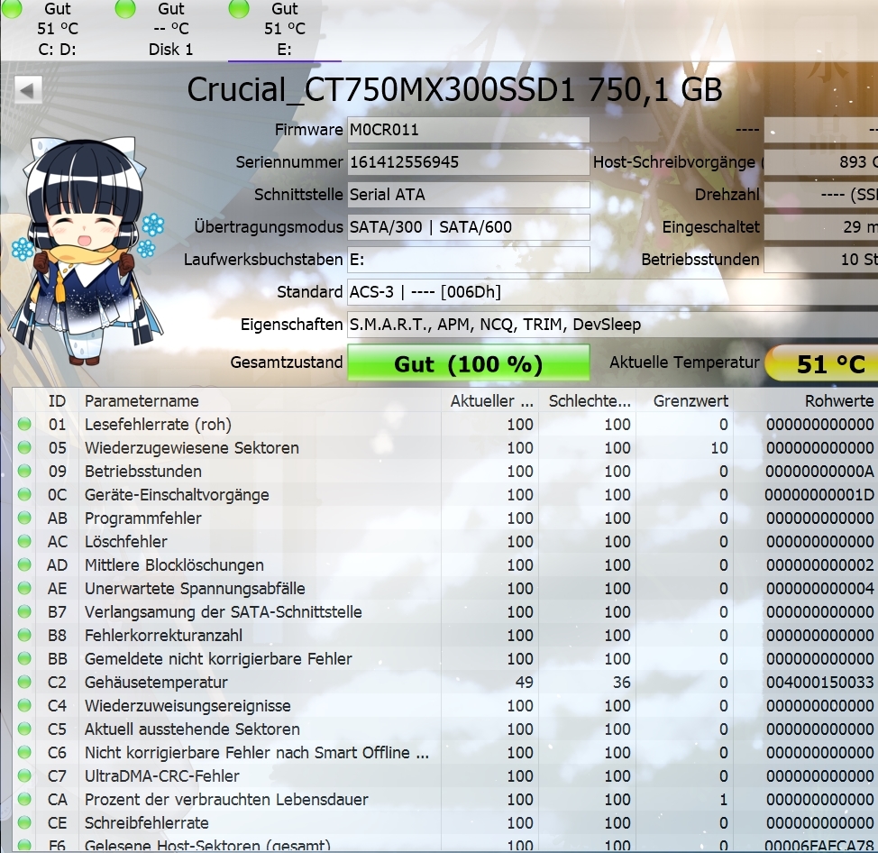Click the drive title Crucial_CT750MX300SSD1 750,1 GB
The width and height of the screenshot is (878, 853).
coord(454,89)
